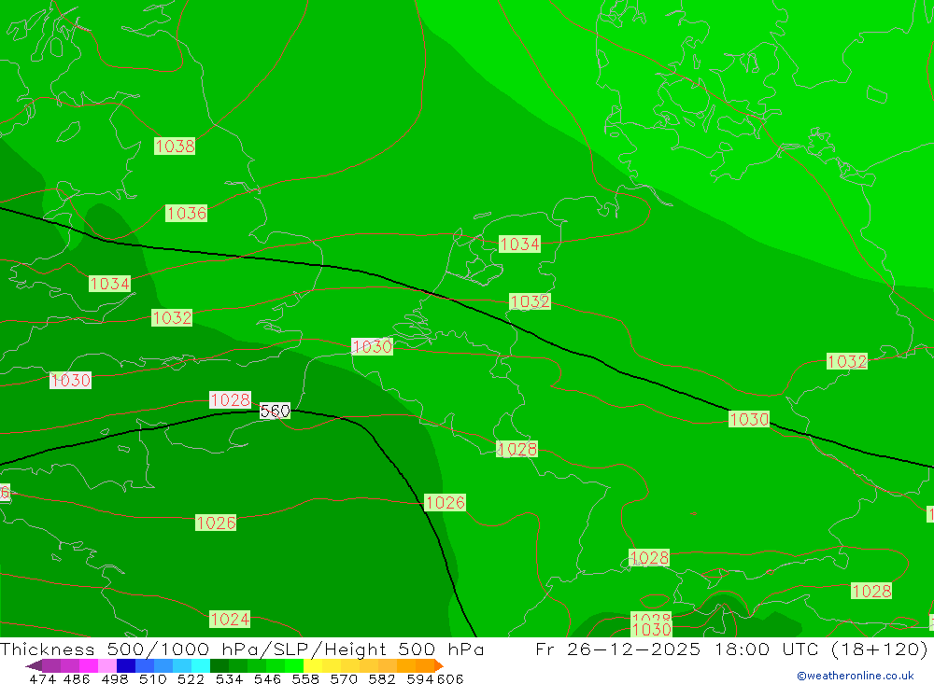Viewport: 934px width, 684px height.
Task: Select the light pink legend swatch
Action: pos(107,665)
